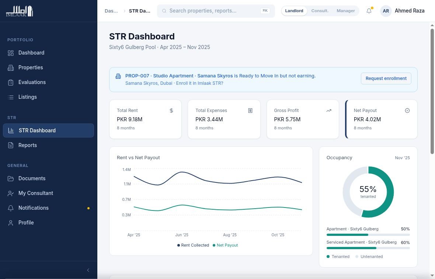The image size is (435, 279).
Task: Click the page vertical scrollbar
Action: click(x=432, y=91)
